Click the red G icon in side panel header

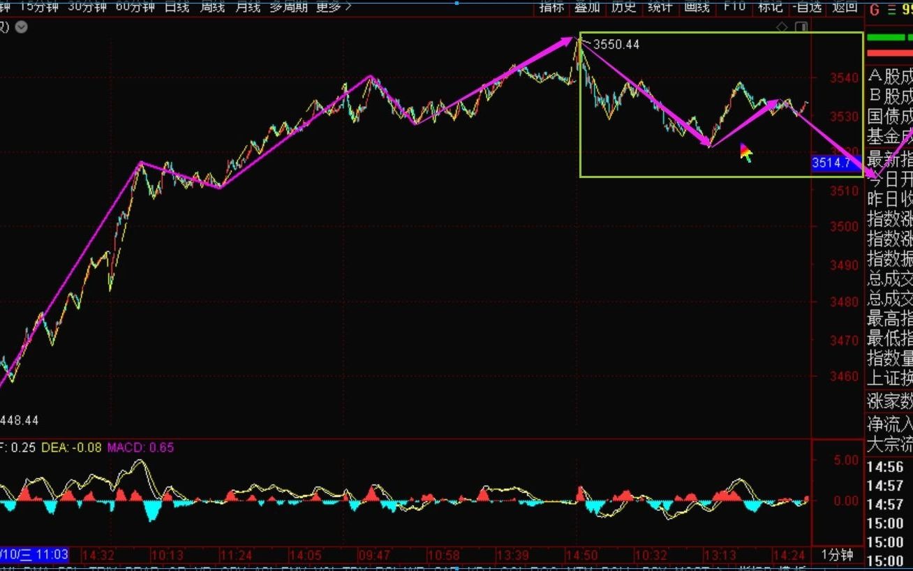[874, 9]
